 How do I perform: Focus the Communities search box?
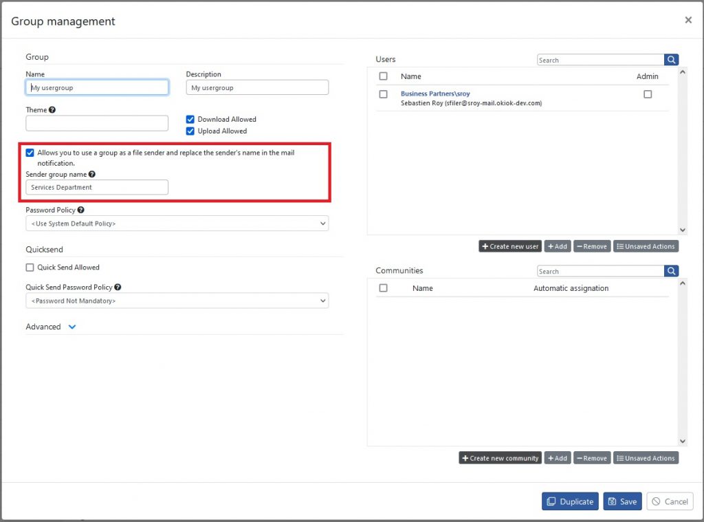coord(600,271)
